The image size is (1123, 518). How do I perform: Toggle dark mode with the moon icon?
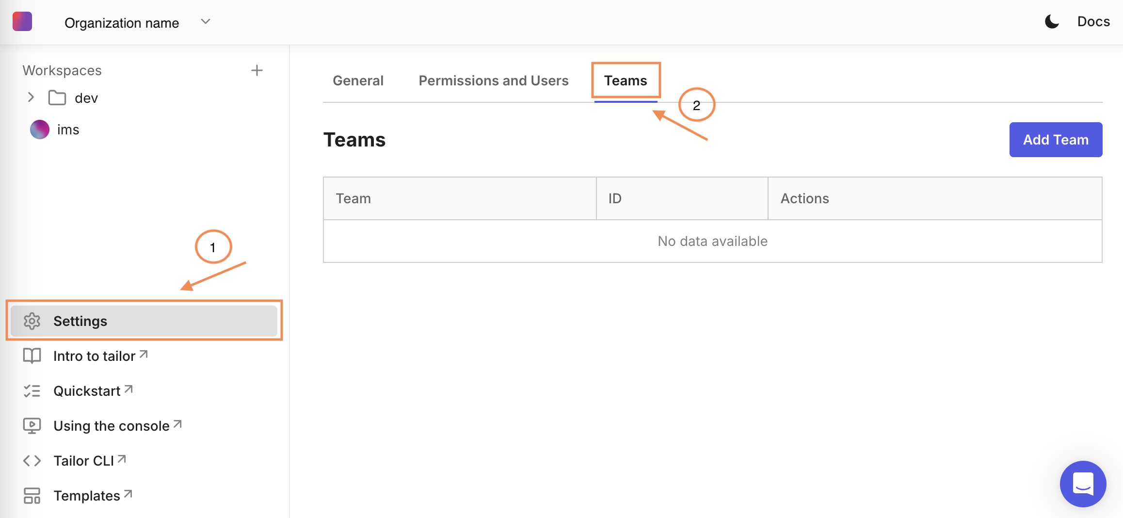1051,21
